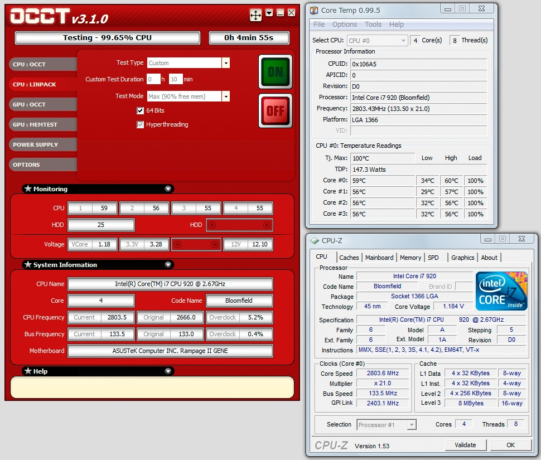Screen dimensions: 541x460
Task: Switch to Mainboard tab in CPU-Z
Action: 379,258
